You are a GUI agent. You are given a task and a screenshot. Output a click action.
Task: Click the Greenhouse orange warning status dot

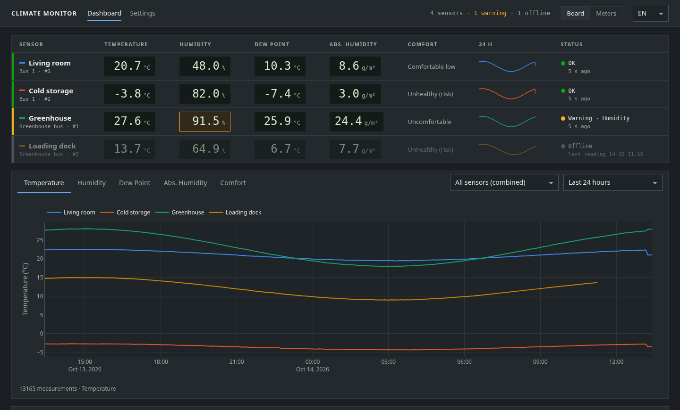point(563,118)
